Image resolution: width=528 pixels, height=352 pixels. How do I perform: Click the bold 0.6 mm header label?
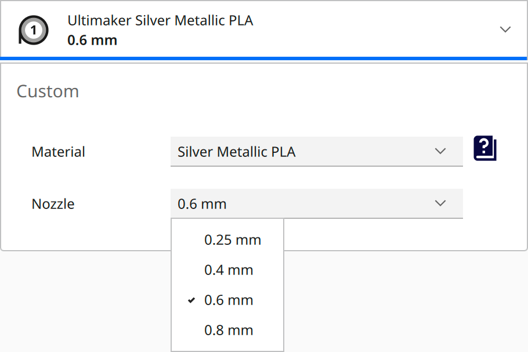click(x=92, y=40)
